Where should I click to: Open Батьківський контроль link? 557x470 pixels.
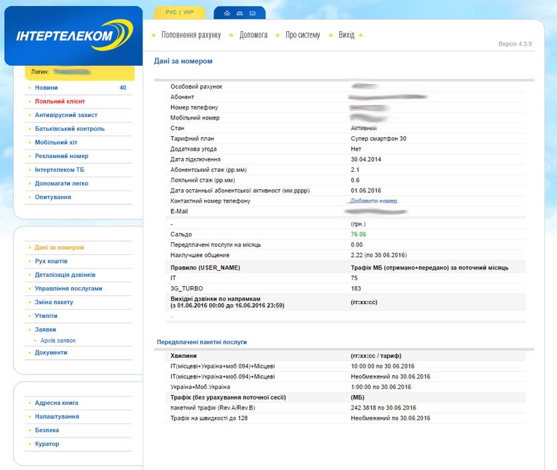coord(70,129)
